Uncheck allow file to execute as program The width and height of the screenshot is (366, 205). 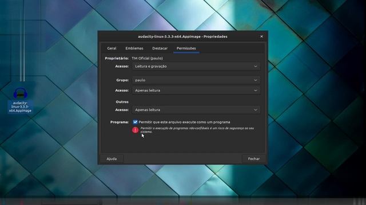(135, 122)
